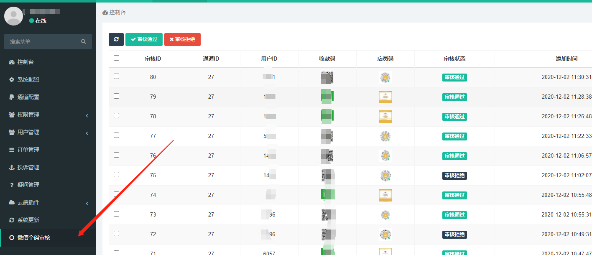Click the 系统更新 refresh icon
Viewport: 592px width, 255px height.
12,220
